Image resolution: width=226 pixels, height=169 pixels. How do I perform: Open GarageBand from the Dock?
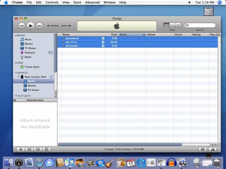coord(110,163)
